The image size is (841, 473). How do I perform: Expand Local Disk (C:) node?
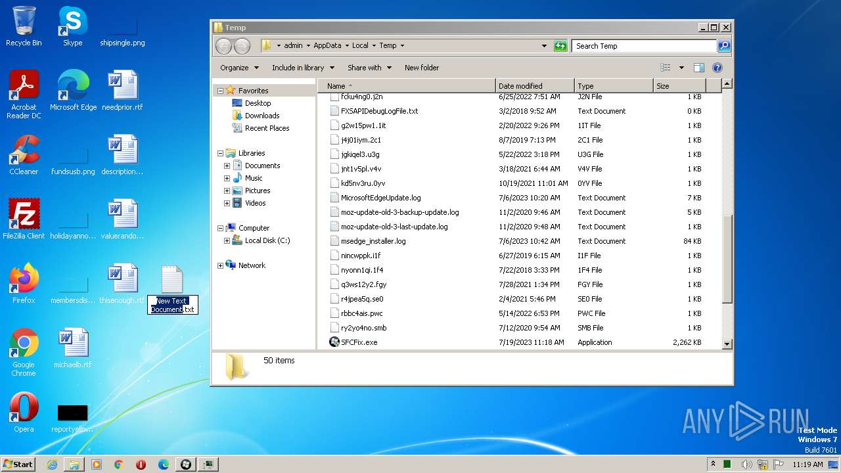click(227, 240)
